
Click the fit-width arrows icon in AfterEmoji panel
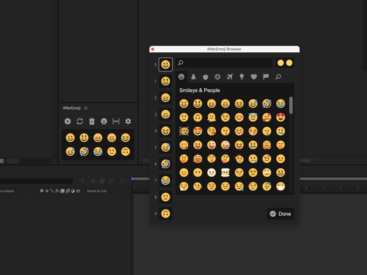pyautogui.click(x=116, y=121)
